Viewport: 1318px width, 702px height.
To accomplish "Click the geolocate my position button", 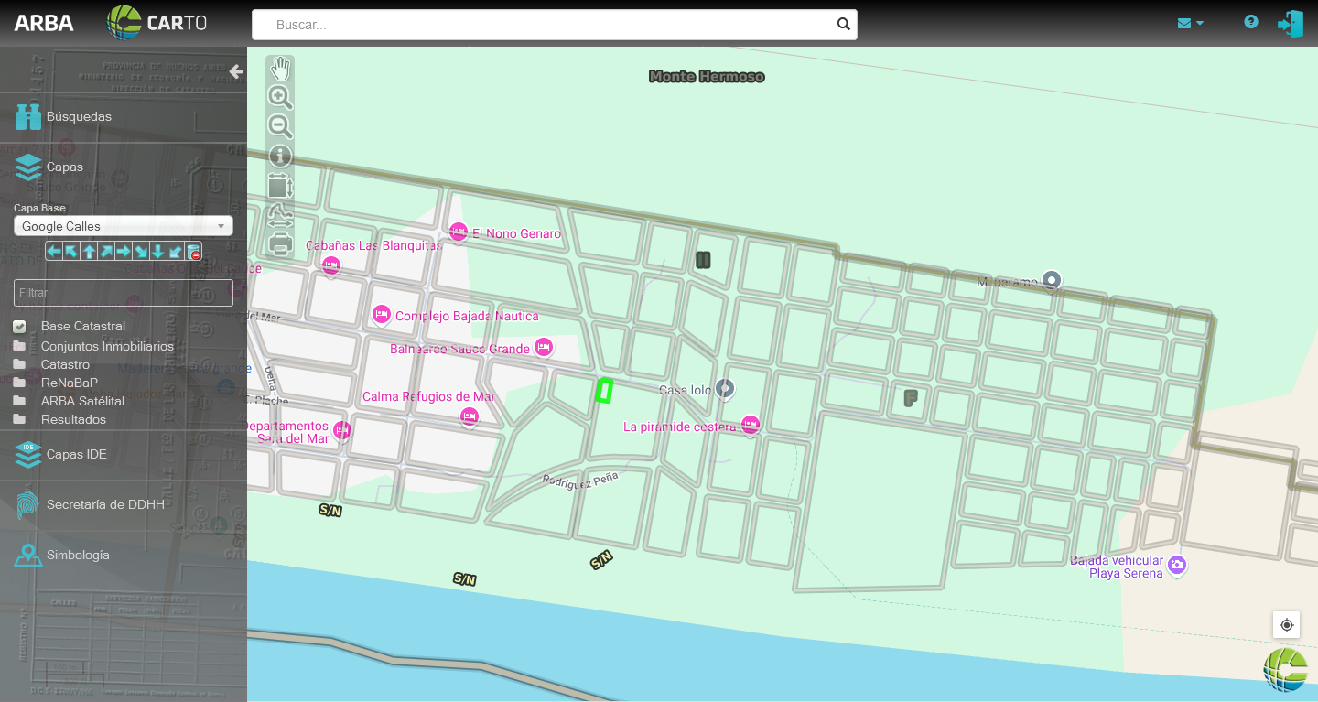I will click(x=1286, y=625).
